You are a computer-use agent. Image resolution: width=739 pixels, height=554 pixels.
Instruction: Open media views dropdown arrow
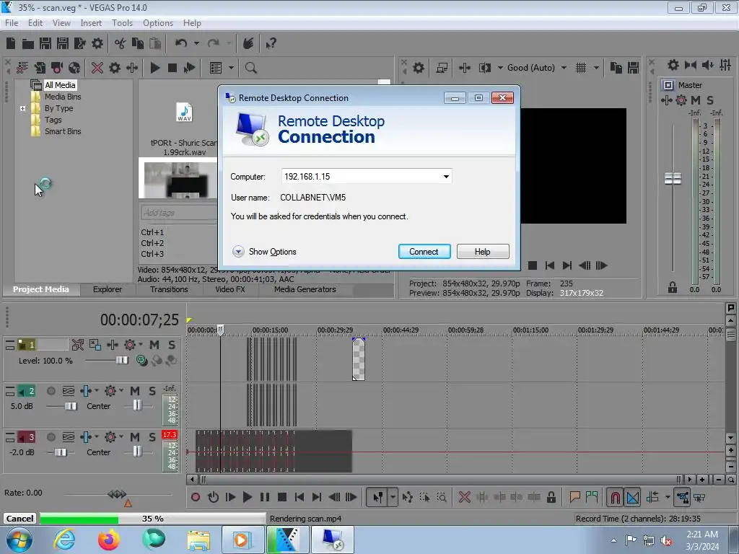click(231, 68)
